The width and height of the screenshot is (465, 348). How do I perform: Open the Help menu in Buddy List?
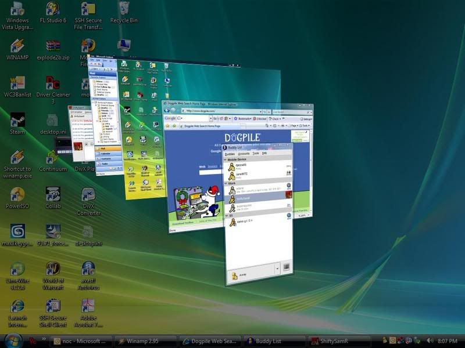264,153
